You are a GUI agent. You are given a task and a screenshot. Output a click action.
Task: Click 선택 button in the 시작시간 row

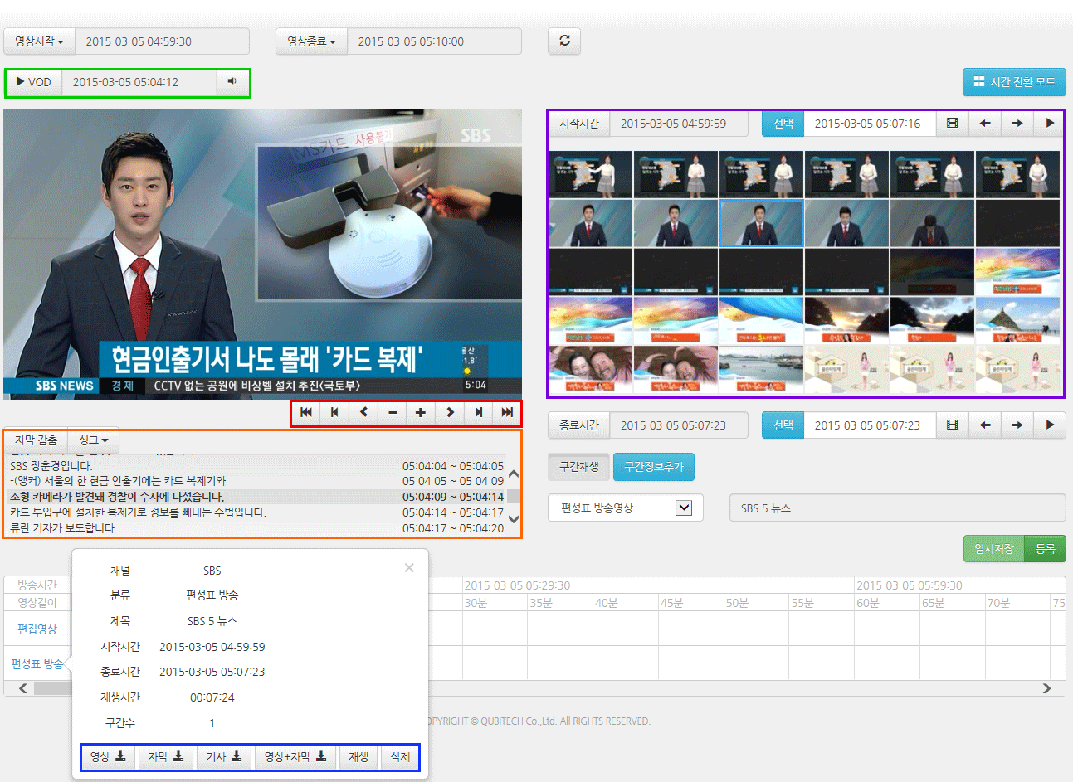783,123
